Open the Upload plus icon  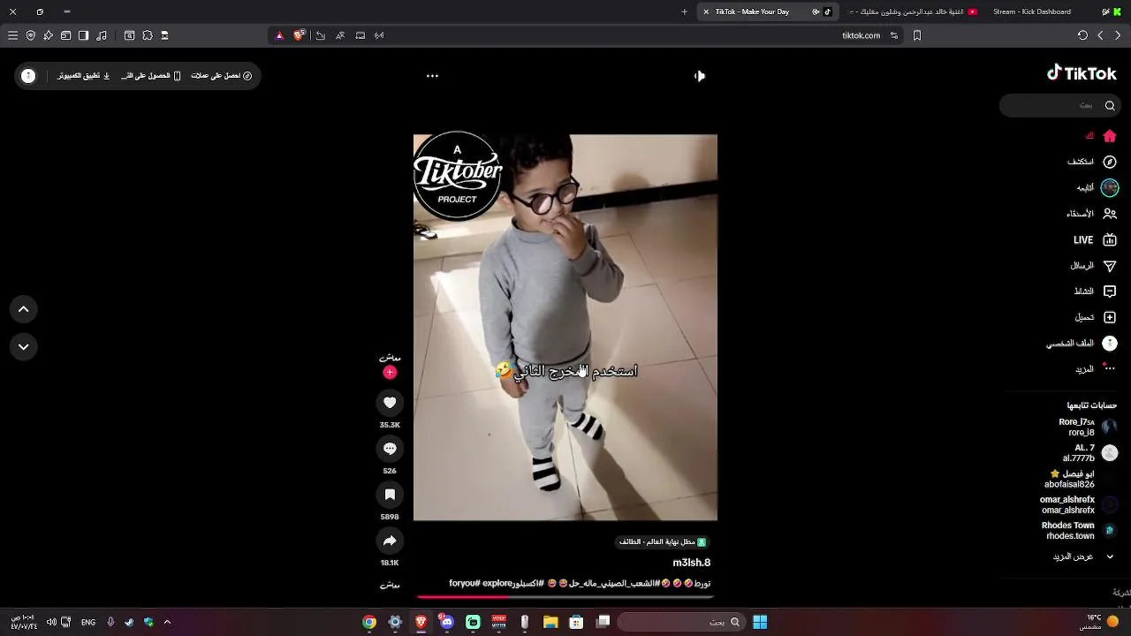1110,317
